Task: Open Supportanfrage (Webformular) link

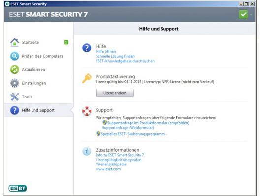Action: (x=128, y=128)
